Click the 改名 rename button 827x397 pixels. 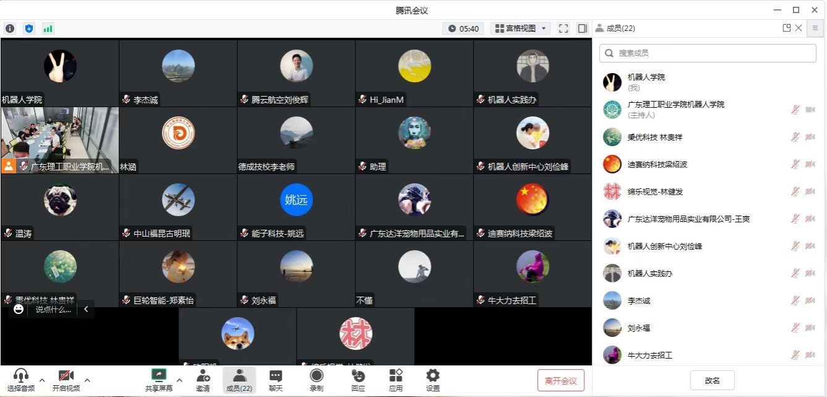pyautogui.click(x=712, y=380)
